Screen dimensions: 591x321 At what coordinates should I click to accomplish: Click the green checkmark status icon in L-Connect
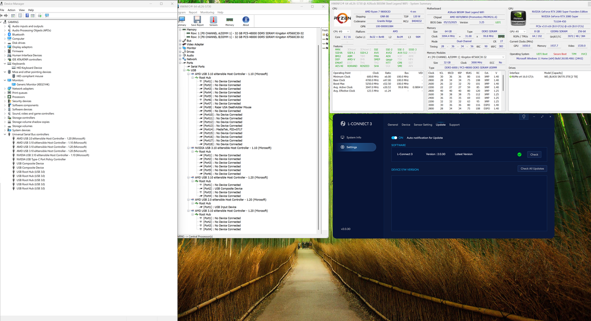pos(519,154)
